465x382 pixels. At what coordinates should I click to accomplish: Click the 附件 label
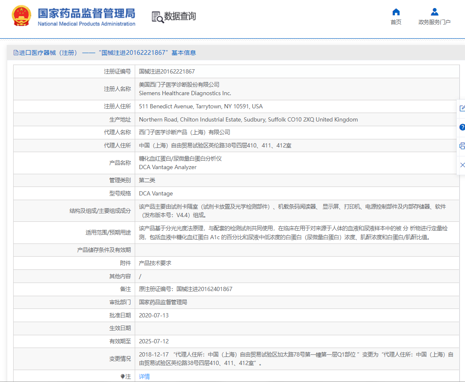(x=125, y=263)
